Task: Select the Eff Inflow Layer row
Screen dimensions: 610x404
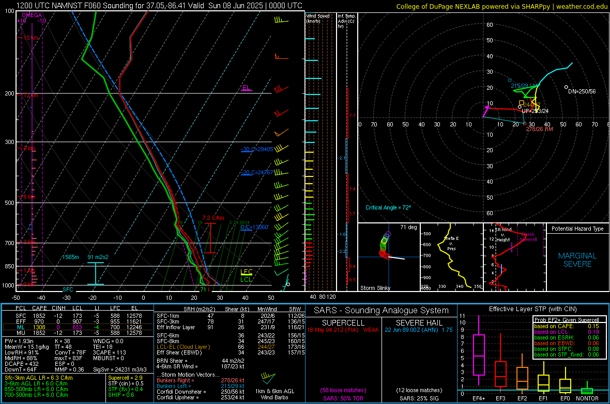Action: click(x=230, y=327)
